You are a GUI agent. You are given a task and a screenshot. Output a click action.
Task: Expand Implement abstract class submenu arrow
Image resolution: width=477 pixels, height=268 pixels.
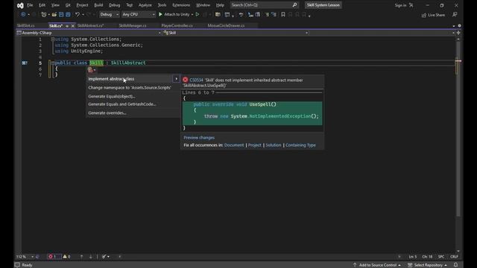[x=176, y=79]
